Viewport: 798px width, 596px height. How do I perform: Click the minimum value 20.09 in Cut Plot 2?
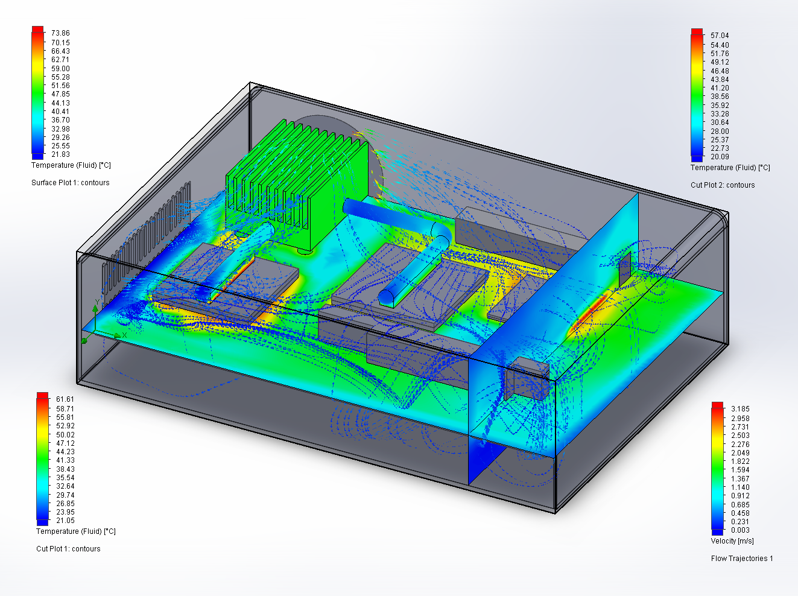[720, 157]
